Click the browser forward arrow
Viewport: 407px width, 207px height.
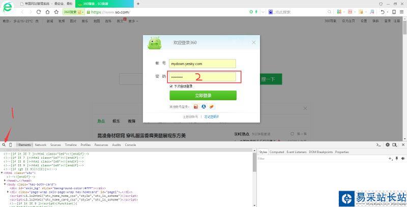pos(31,12)
